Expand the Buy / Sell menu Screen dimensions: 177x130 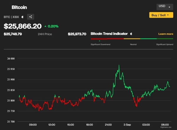pos(161,15)
